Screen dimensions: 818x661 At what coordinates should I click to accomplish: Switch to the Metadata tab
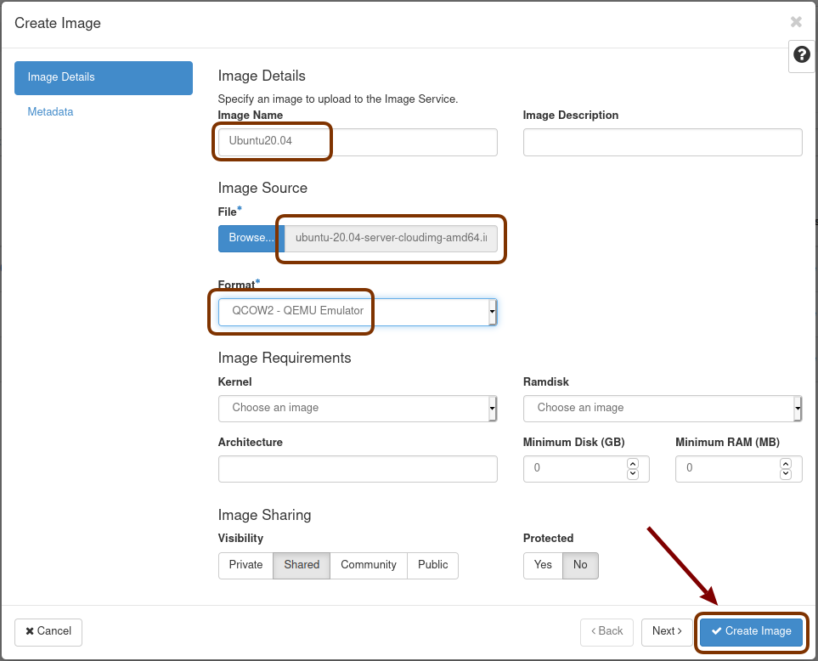(x=50, y=112)
